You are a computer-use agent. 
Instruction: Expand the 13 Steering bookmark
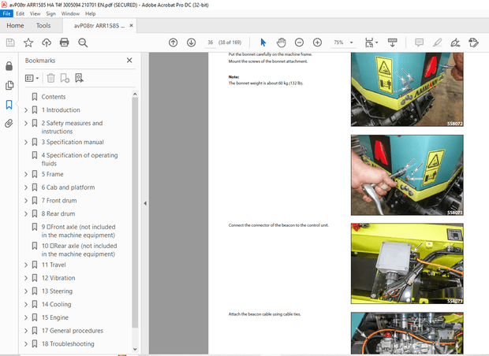tap(26, 291)
